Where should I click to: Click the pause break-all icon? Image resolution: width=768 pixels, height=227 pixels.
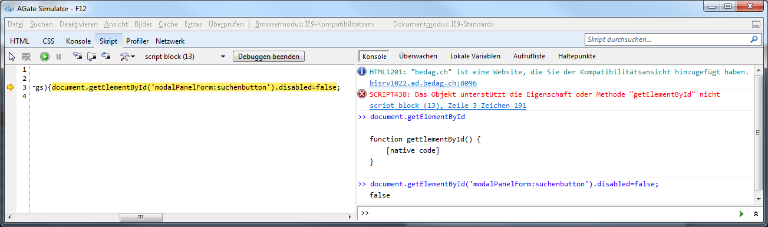(x=58, y=57)
